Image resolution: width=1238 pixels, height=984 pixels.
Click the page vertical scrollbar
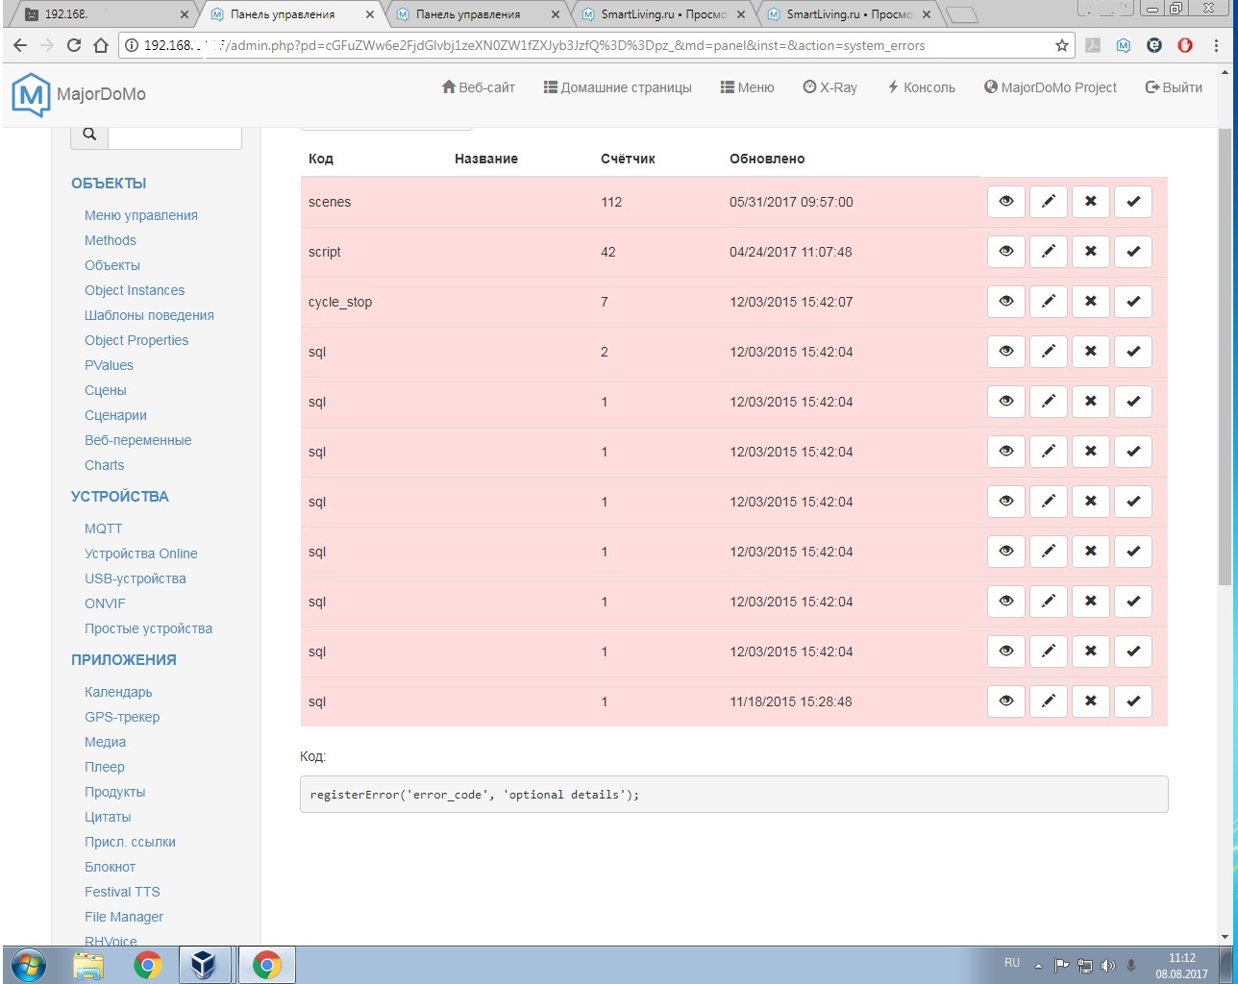[1224, 384]
